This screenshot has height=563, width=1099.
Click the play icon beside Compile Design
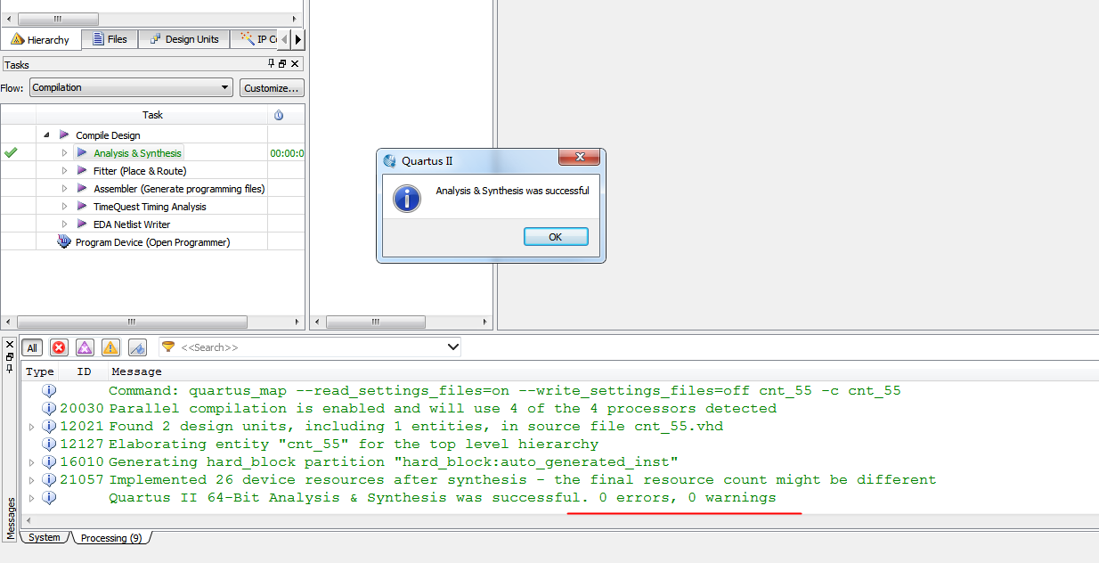pos(63,135)
